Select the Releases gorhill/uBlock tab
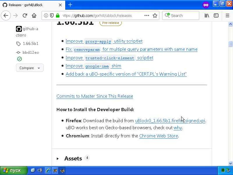Viewport: 233px width, 175px height. point(32,5)
